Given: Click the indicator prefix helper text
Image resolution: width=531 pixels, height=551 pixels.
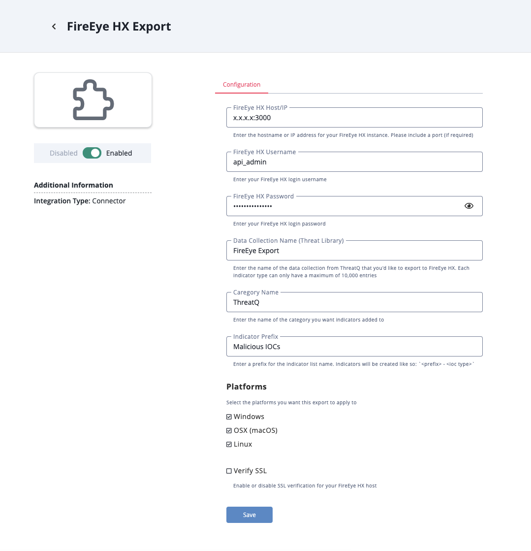Looking at the screenshot, I should [x=354, y=364].
